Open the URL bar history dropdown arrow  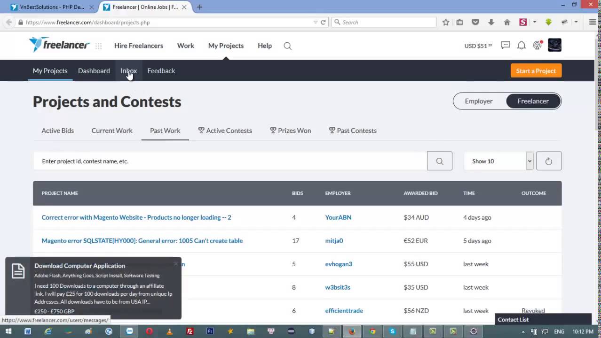315,22
